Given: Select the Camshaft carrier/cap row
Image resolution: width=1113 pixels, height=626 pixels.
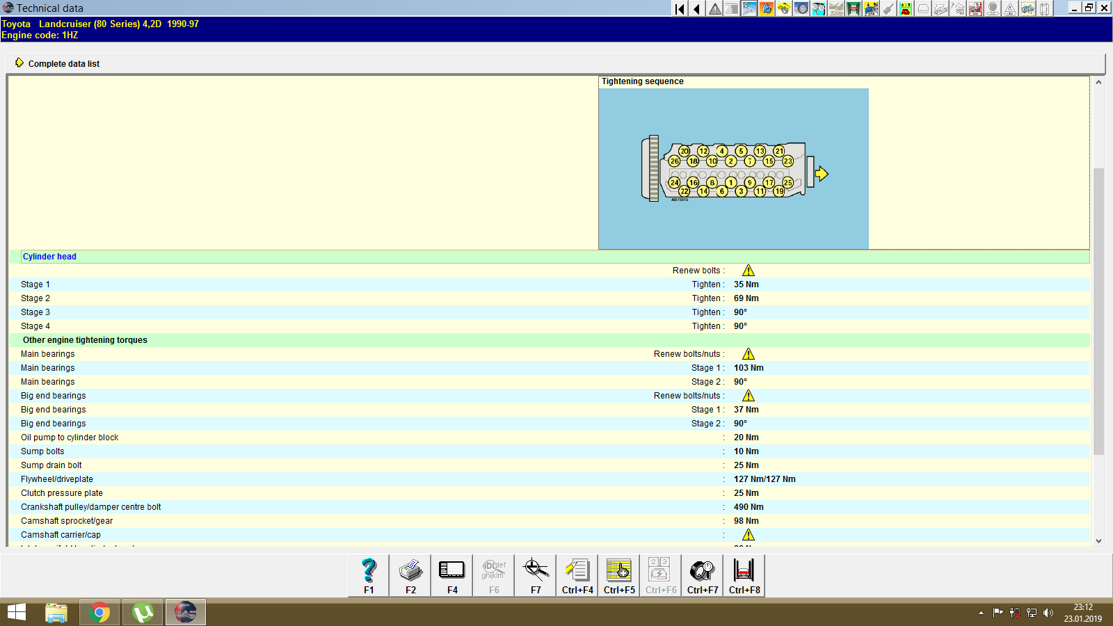Looking at the screenshot, I should point(550,535).
